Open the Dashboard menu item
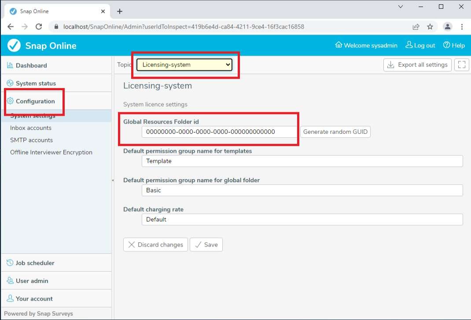The width and height of the screenshot is (471, 320). (31, 66)
